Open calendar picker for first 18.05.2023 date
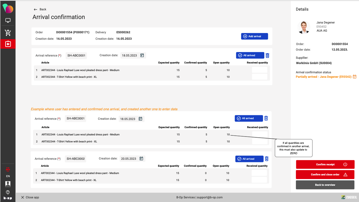This screenshot has width=359, height=202. pos(142,55)
